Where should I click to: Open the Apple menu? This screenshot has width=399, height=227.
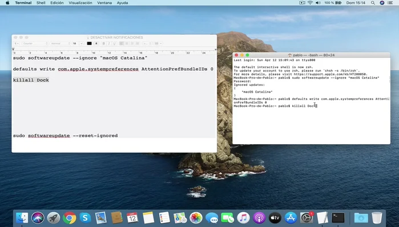[7, 3]
